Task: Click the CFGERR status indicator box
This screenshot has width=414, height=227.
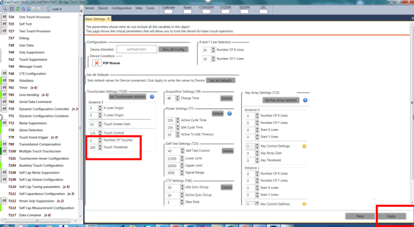Action: pos(225,11)
